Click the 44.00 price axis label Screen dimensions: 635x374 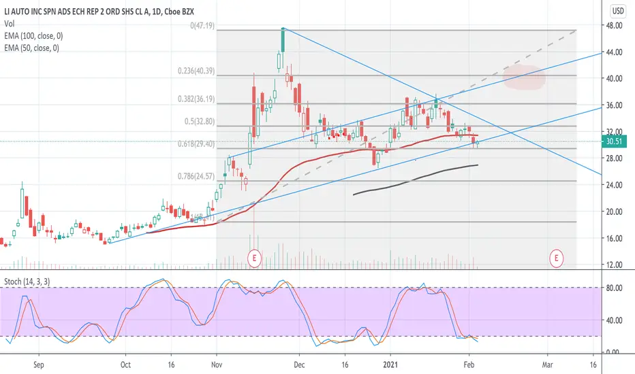click(614, 52)
